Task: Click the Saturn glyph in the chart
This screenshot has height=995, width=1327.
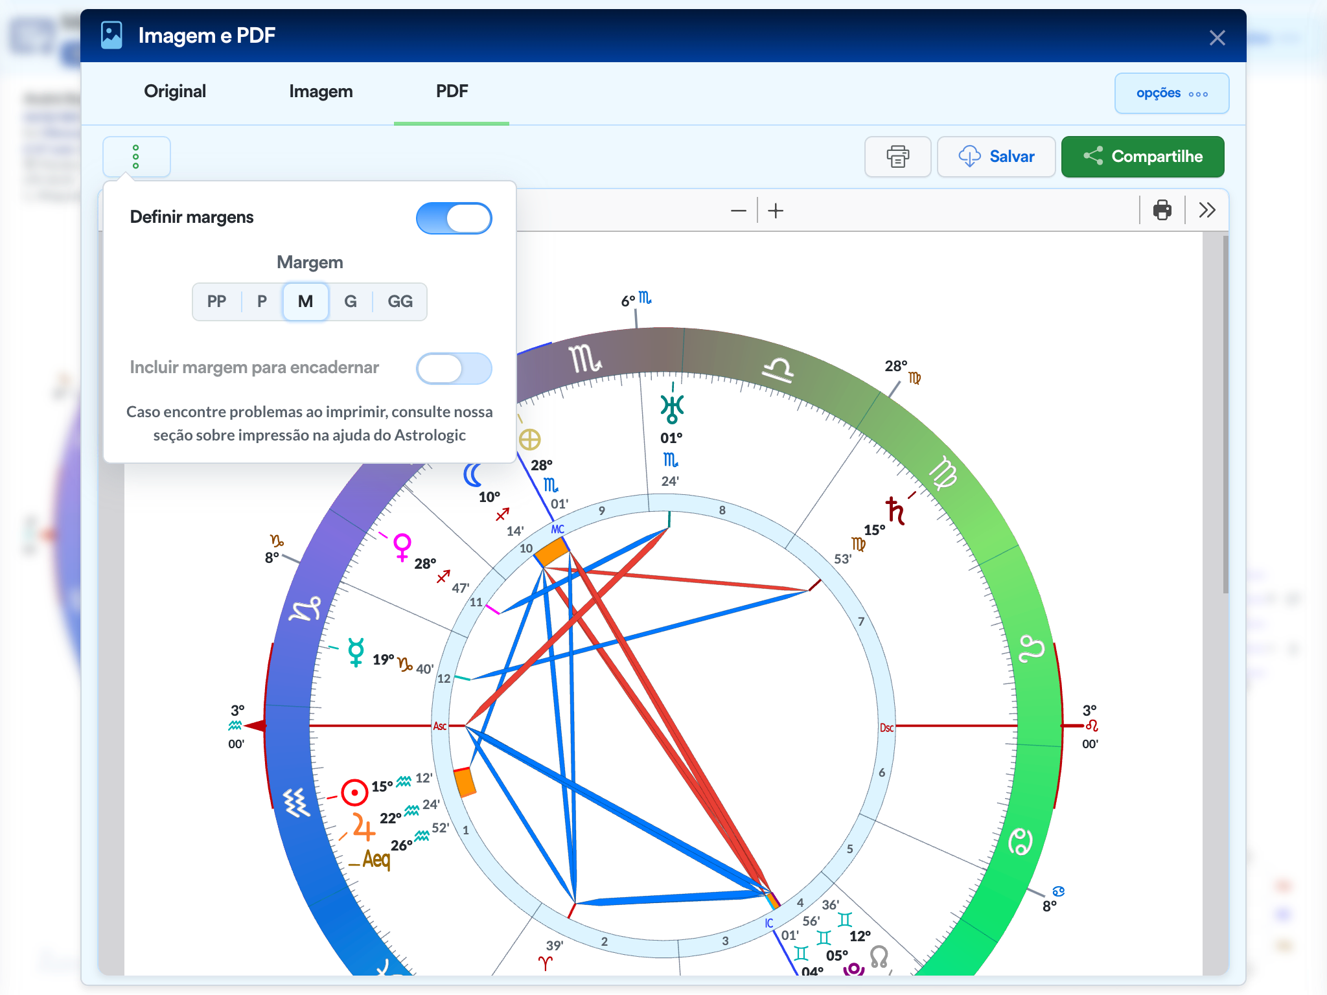Action: (895, 510)
